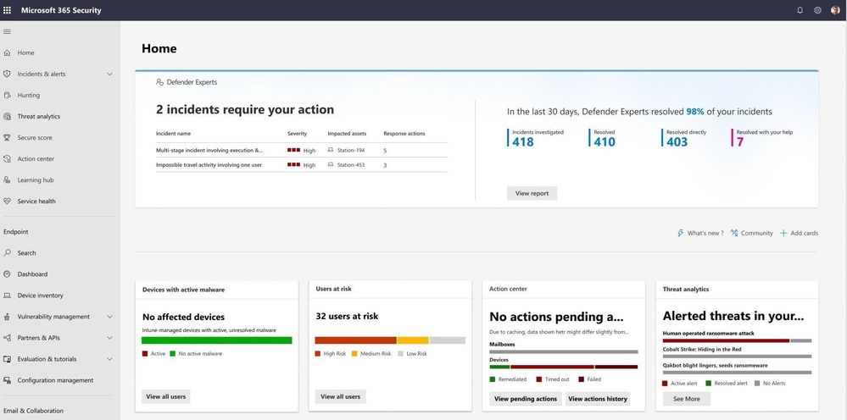Click the What's new lightning icon
This screenshot has height=420, width=847.
tap(681, 233)
